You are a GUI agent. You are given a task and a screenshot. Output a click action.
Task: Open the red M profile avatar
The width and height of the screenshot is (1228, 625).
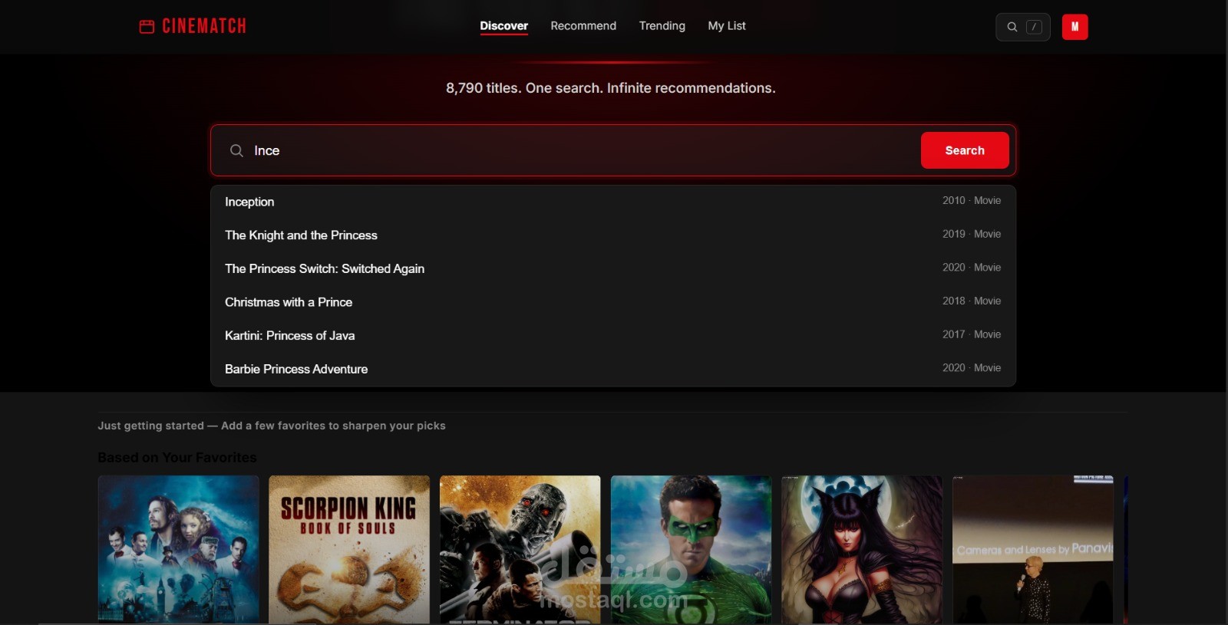(x=1074, y=27)
